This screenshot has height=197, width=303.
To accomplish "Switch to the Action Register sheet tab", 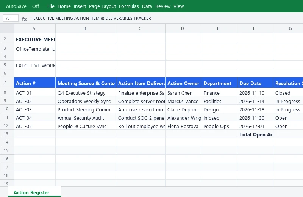I will point(34,192).
